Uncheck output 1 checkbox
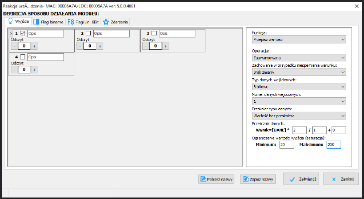Image resolution: width=364 pixels, height=199 pixels. pyautogui.click(x=22, y=33)
